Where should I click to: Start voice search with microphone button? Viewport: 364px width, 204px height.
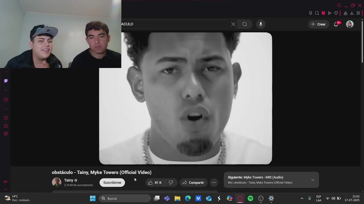(x=261, y=24)
